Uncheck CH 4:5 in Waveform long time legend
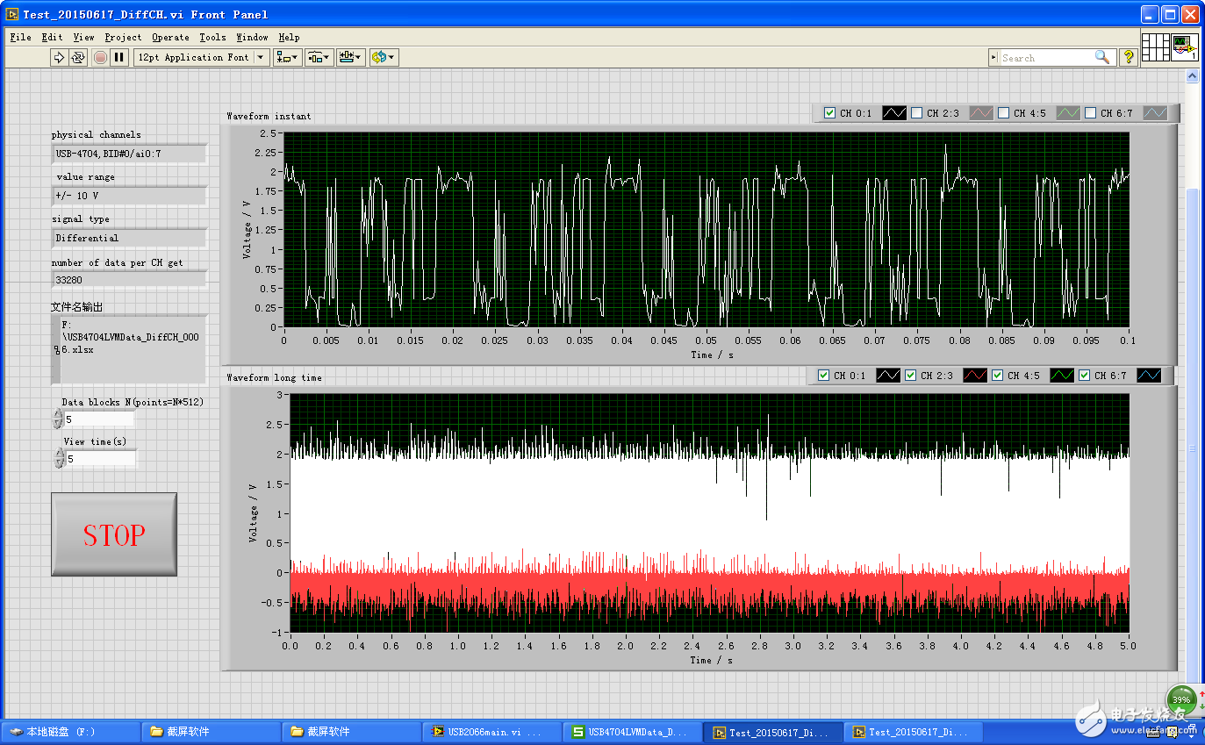Viewport: 1205px width, 745px height. click(997, 376)
